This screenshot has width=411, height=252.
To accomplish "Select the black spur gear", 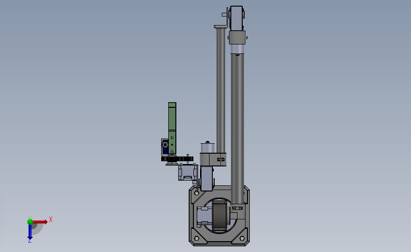I will (177, 159).
